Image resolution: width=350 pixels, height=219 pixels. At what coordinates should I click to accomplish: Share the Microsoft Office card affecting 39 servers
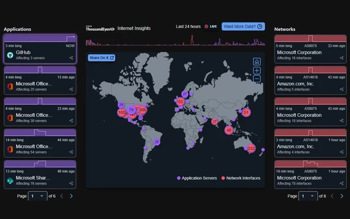(71, 121)
